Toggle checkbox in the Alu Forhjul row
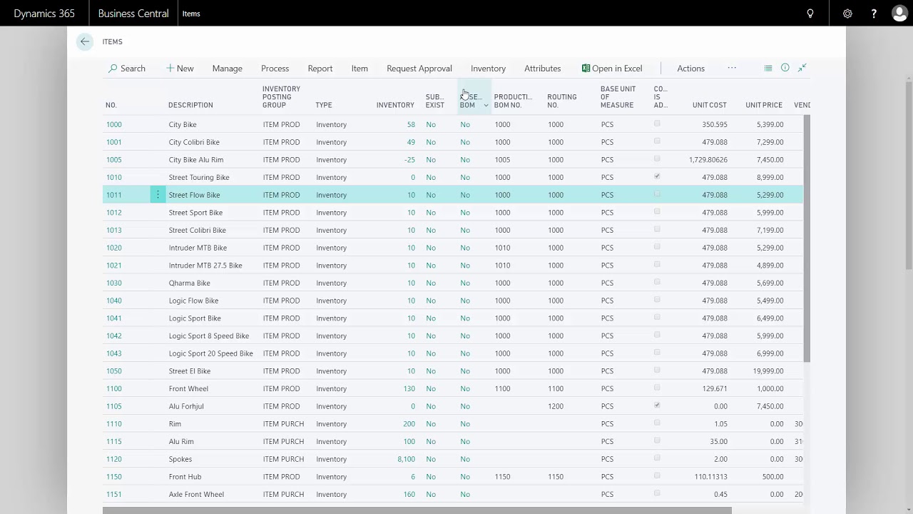The width and height of the screenshot is (913, 514). (657, 405)
